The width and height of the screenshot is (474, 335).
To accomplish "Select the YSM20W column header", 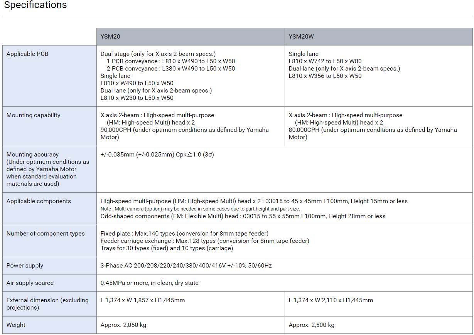I will coord(378,37).
